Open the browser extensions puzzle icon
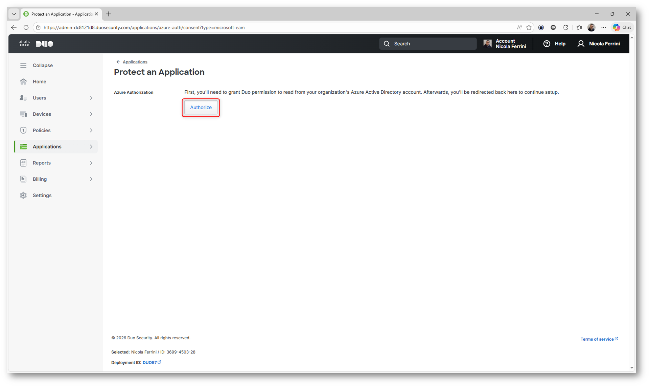 tap(565, 27)
